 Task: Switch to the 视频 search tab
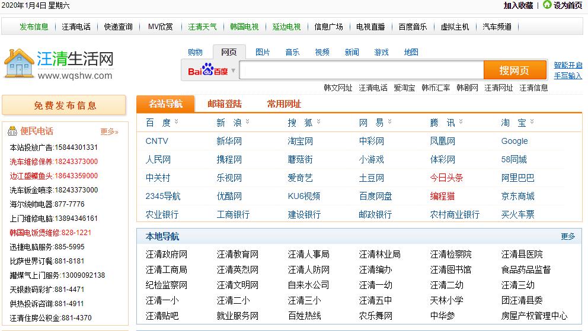pos(322,52)
